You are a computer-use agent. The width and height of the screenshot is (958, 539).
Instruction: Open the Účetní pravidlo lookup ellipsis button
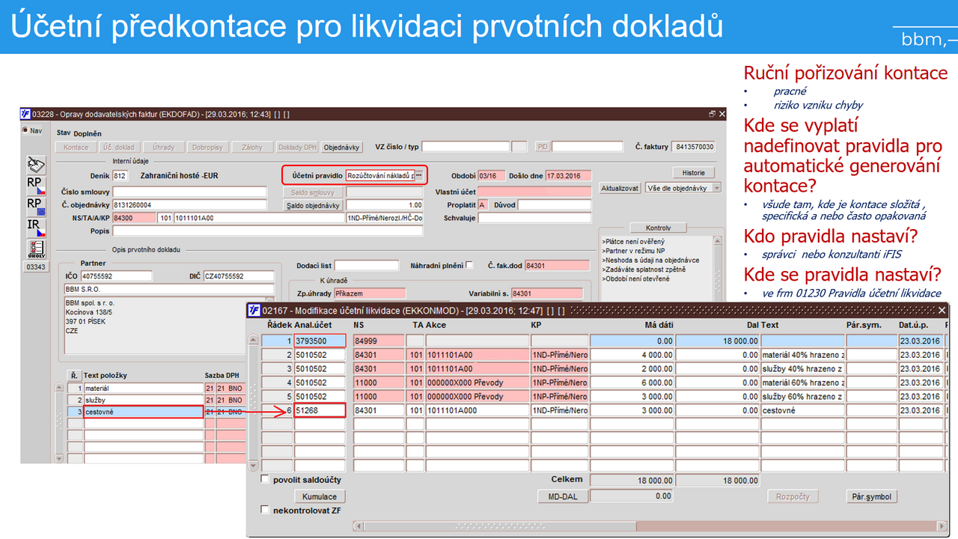click(x=419, y=175)
